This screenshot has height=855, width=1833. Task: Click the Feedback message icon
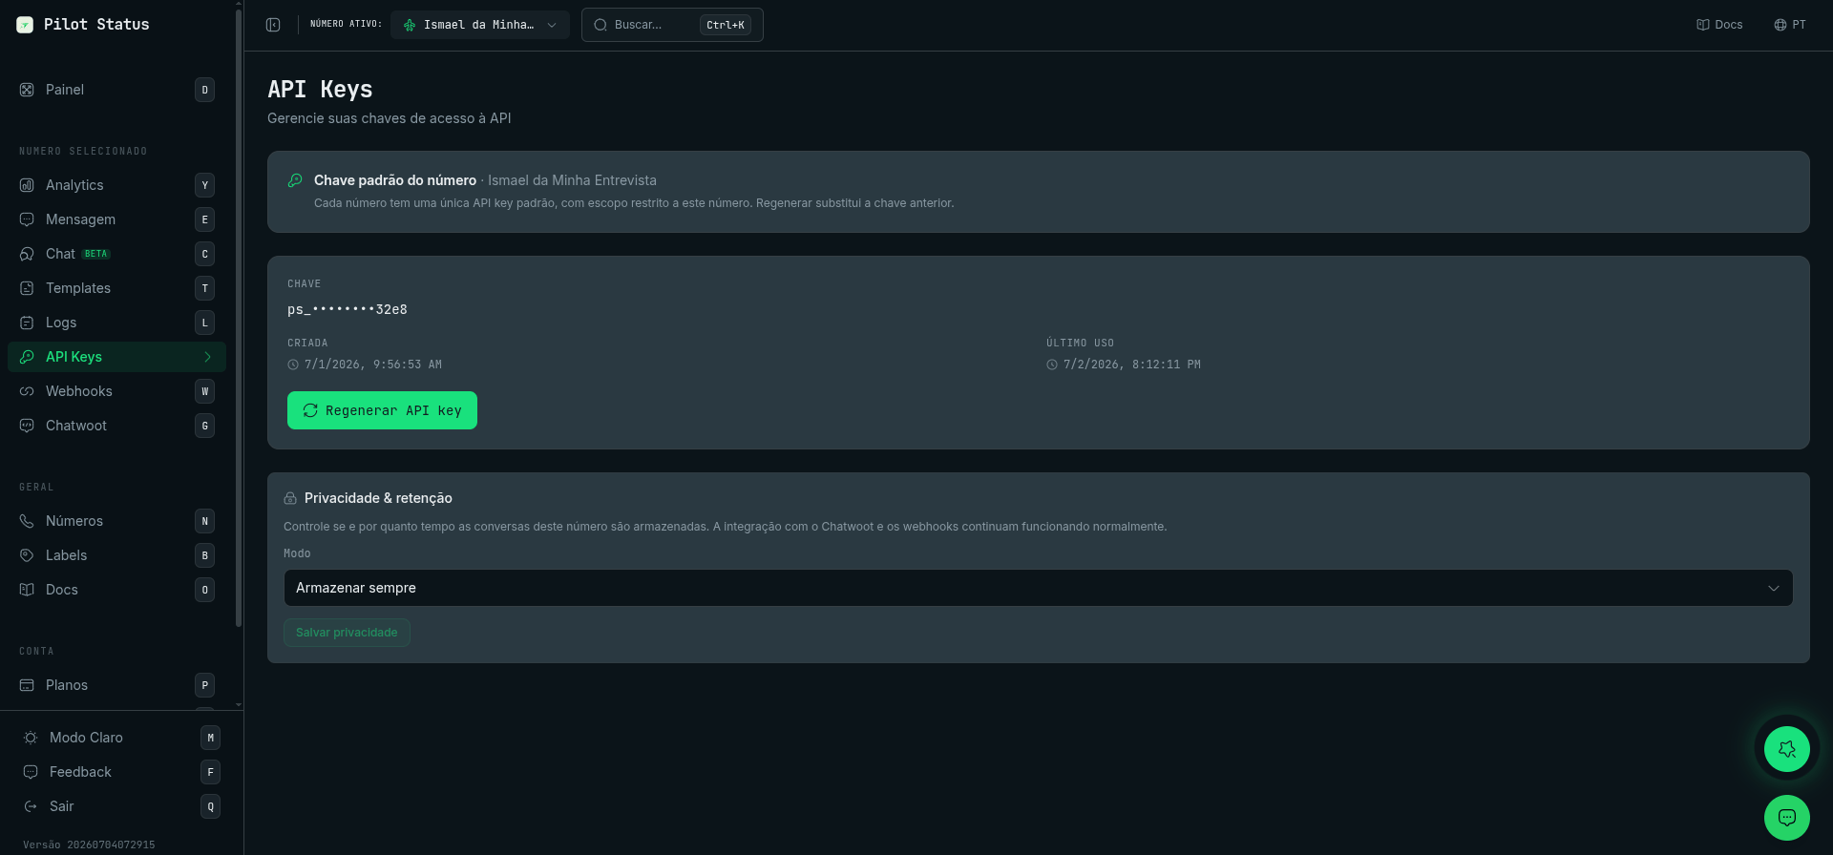pos(31,772)
